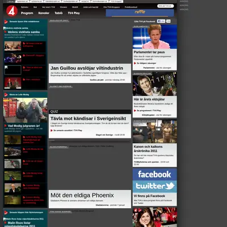Image resolution: width=227 pixels, height=227 pixels.
Task: Open the Program menu
Action: click(27, 13)
